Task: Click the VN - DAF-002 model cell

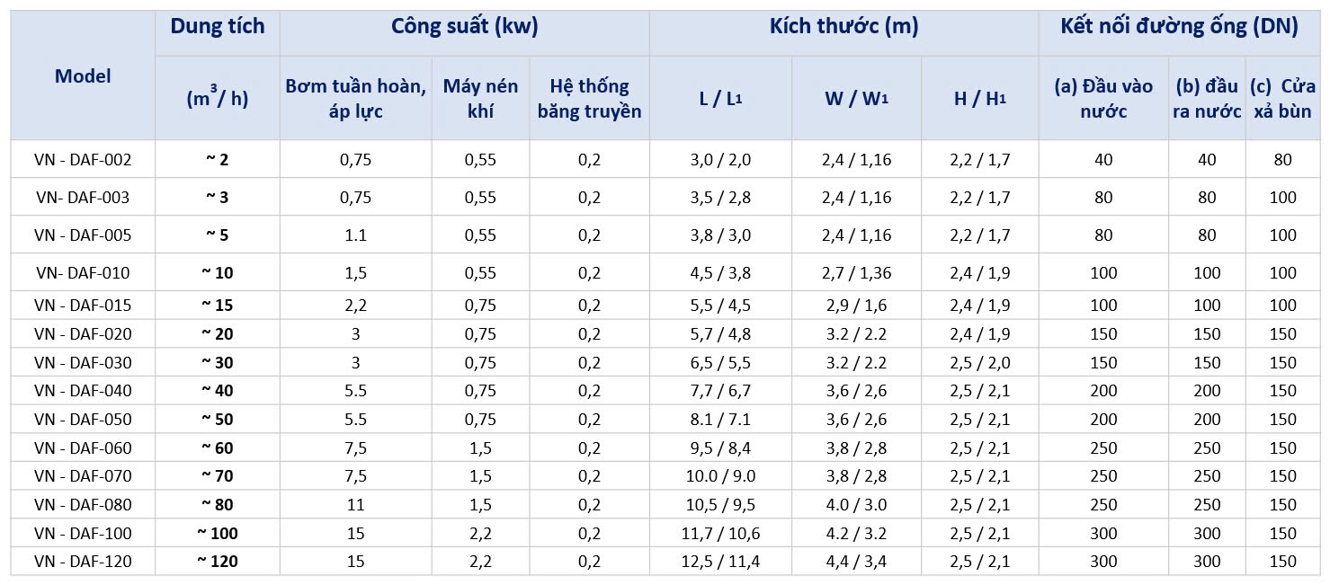Action: tap(83, 160)
